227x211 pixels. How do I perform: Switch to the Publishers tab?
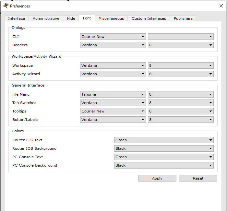pyautogui.click(x=183, y=18)
